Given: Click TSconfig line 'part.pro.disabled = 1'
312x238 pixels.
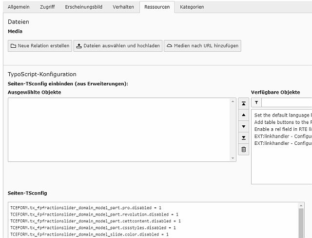Looking at the screenshot, I should click(x=86, y=208).
